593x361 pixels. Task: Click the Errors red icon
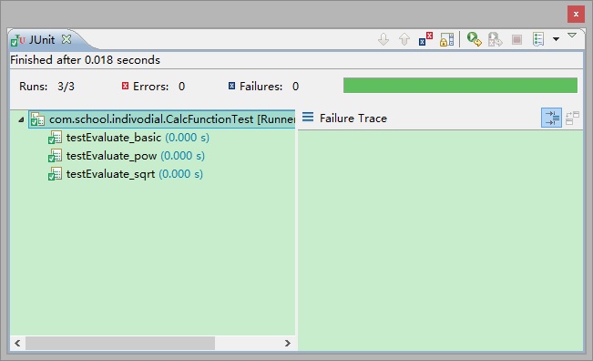pos(125,86)
